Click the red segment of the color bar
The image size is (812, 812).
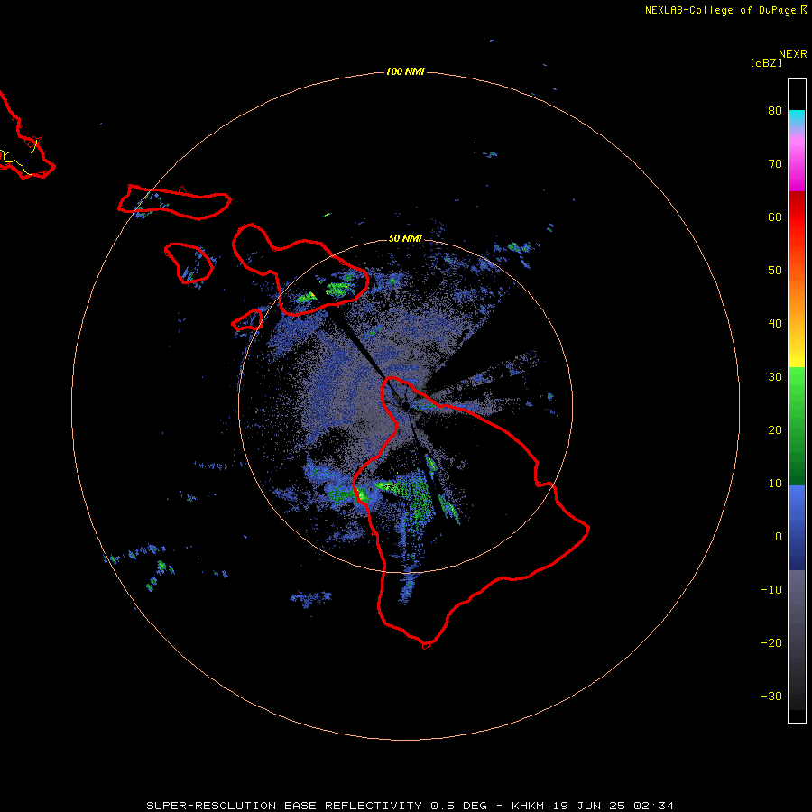[797, 217]
